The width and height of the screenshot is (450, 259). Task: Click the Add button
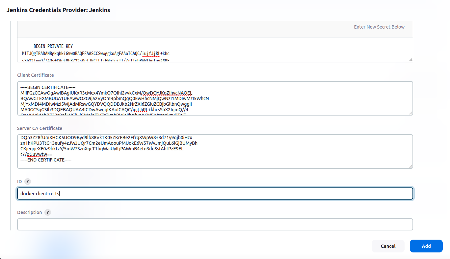(x=426, y=246)
